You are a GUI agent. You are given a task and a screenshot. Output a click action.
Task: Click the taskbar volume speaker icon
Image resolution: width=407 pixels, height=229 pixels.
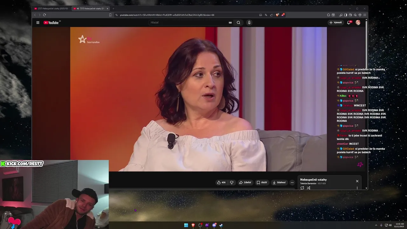tap(391, 225)
